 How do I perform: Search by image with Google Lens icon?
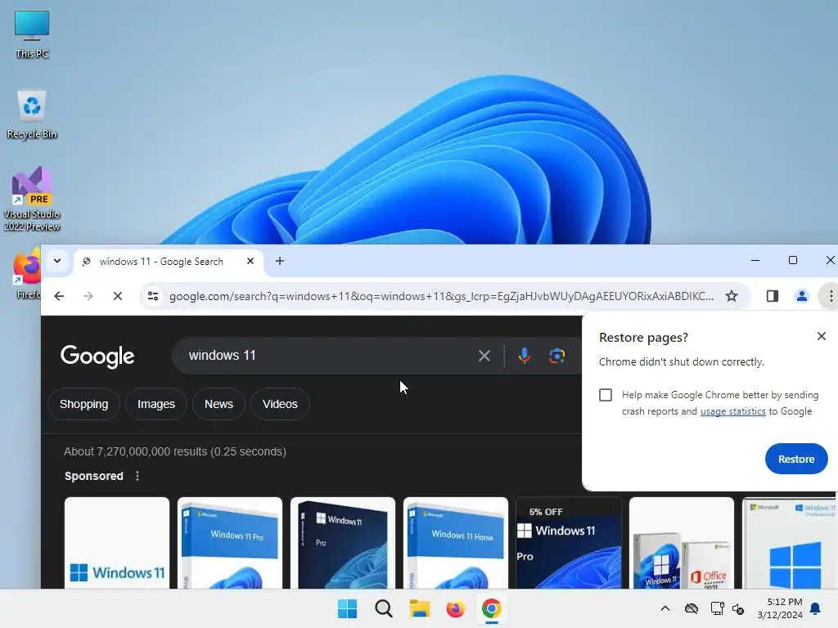556,356
